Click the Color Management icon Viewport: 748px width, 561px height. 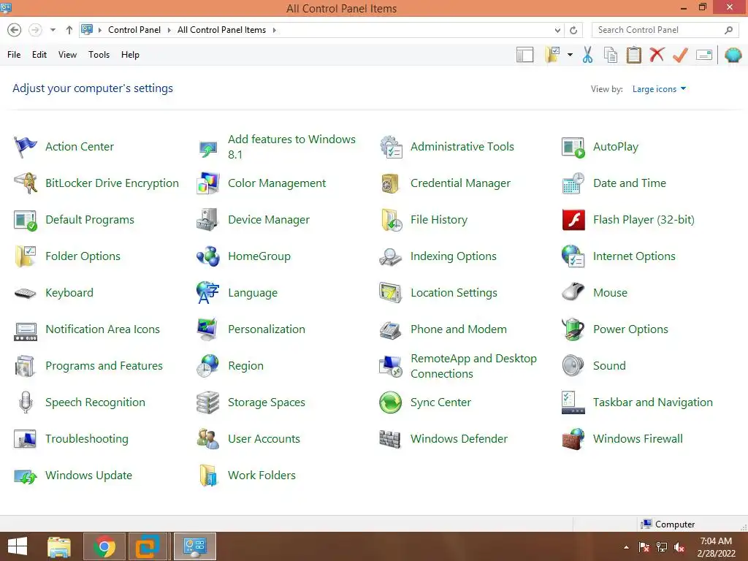click(x=208, y=183)
